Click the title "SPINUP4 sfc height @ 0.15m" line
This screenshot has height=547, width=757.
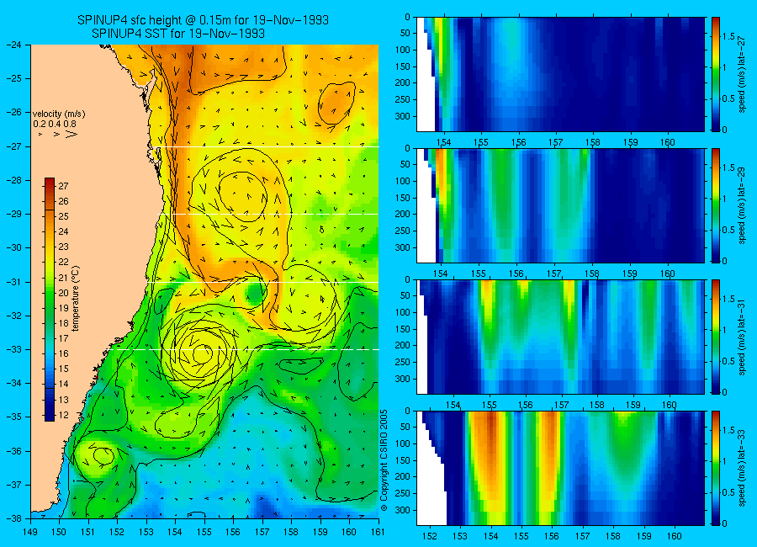203,20
